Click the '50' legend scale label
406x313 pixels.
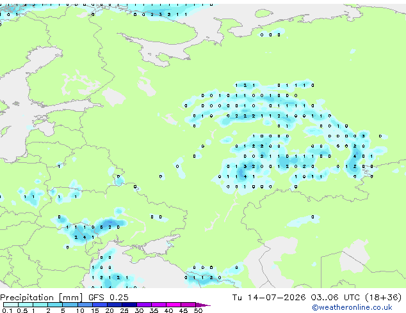click(198, 310)
